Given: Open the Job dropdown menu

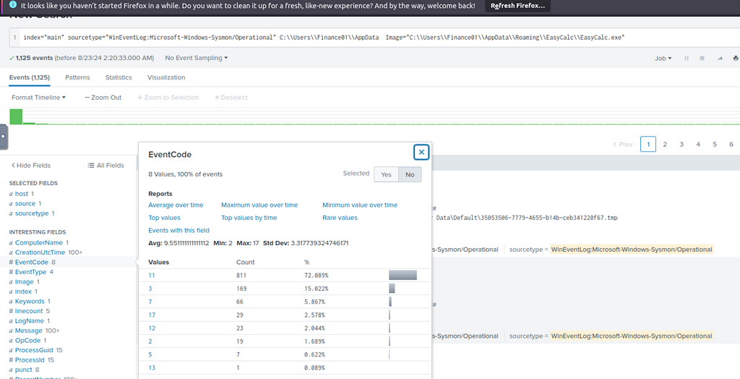Looking at the screenshot, I should (663, 58).
